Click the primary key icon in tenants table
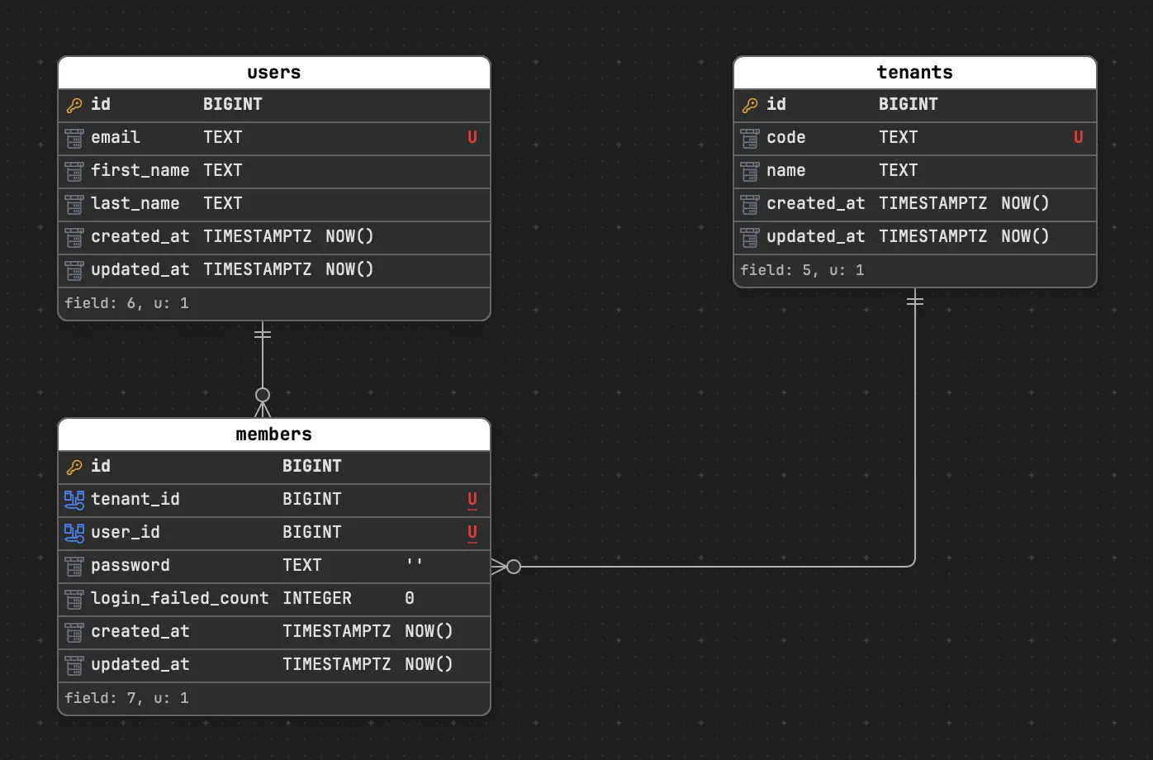Viewport: 1153px width, 760px height. [x=750, y=105]
